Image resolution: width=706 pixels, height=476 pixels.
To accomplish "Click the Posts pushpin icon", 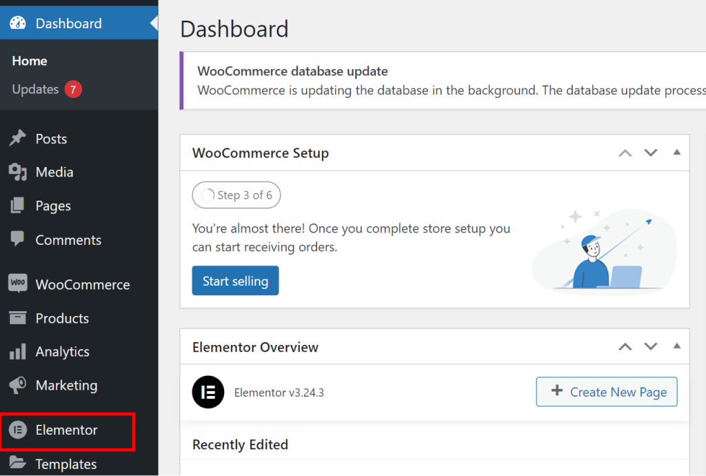I will pos(18,139).
